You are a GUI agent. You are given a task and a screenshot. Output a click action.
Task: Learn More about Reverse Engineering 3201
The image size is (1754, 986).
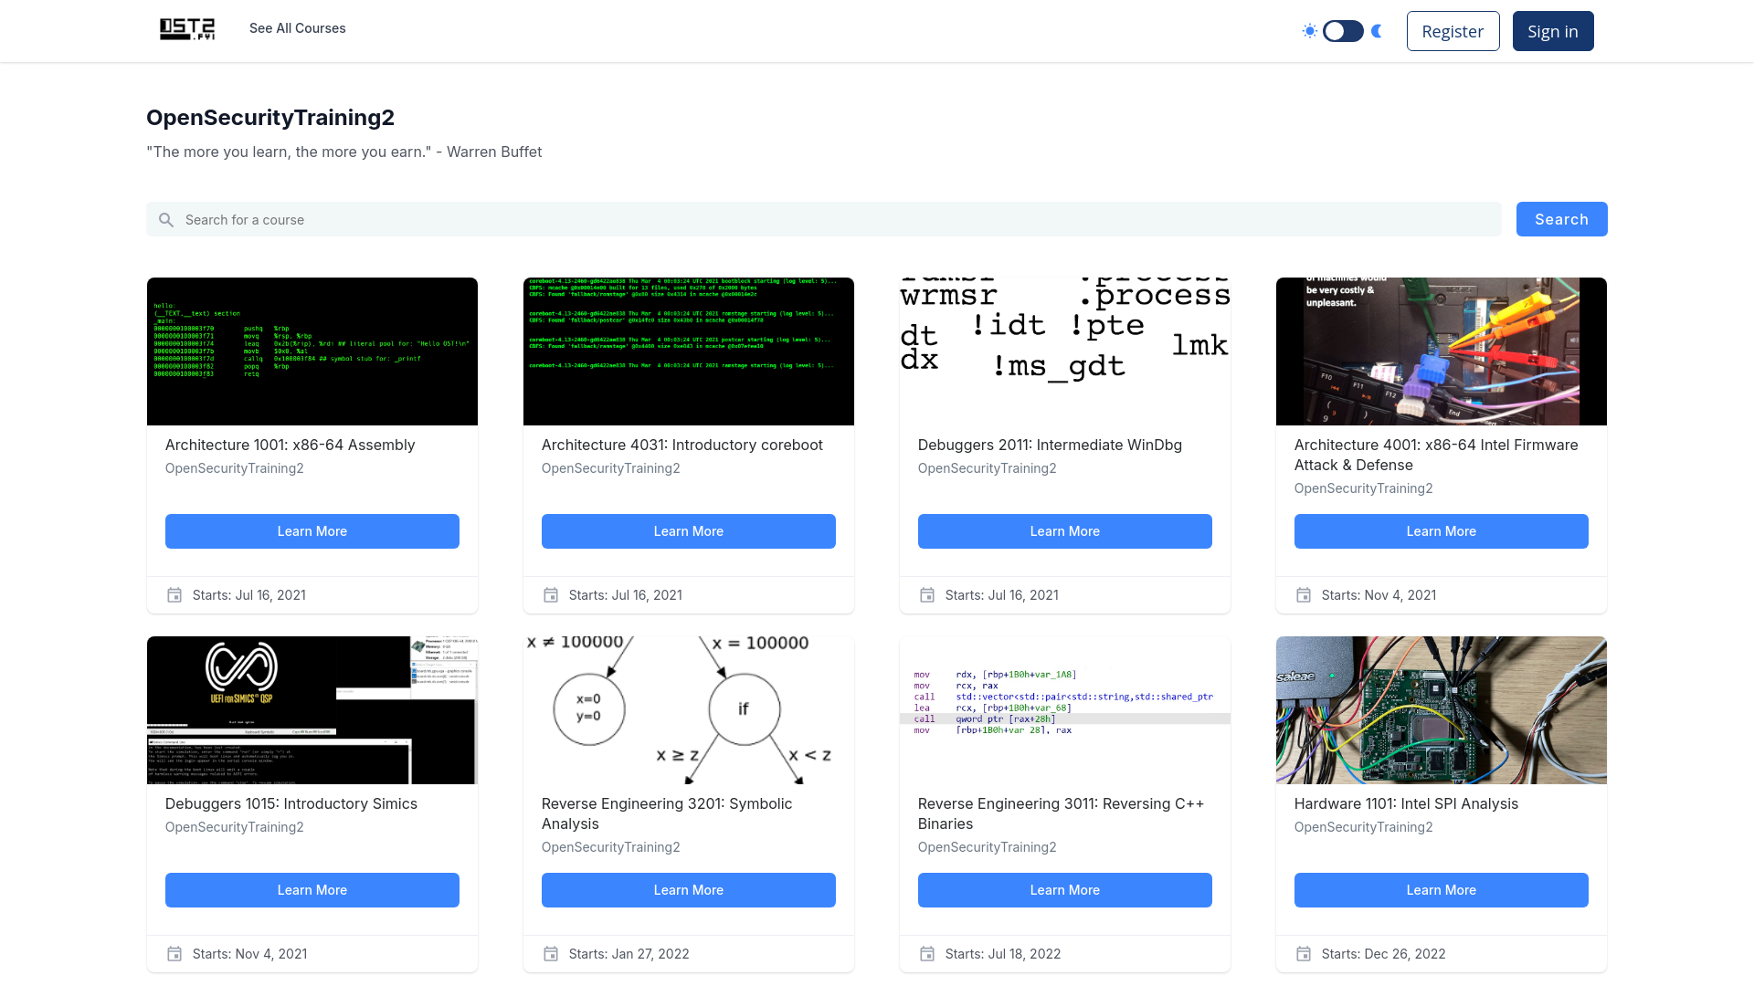[x=689, y=890]
